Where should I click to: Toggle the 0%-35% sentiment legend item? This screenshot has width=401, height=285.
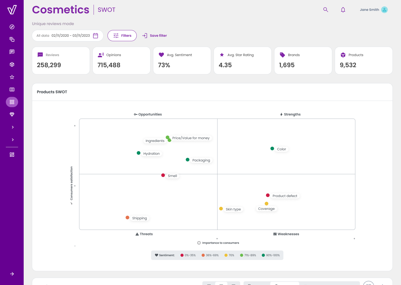click(188, 255)
